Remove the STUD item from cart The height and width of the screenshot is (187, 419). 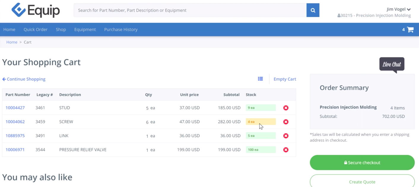point(286,108)
